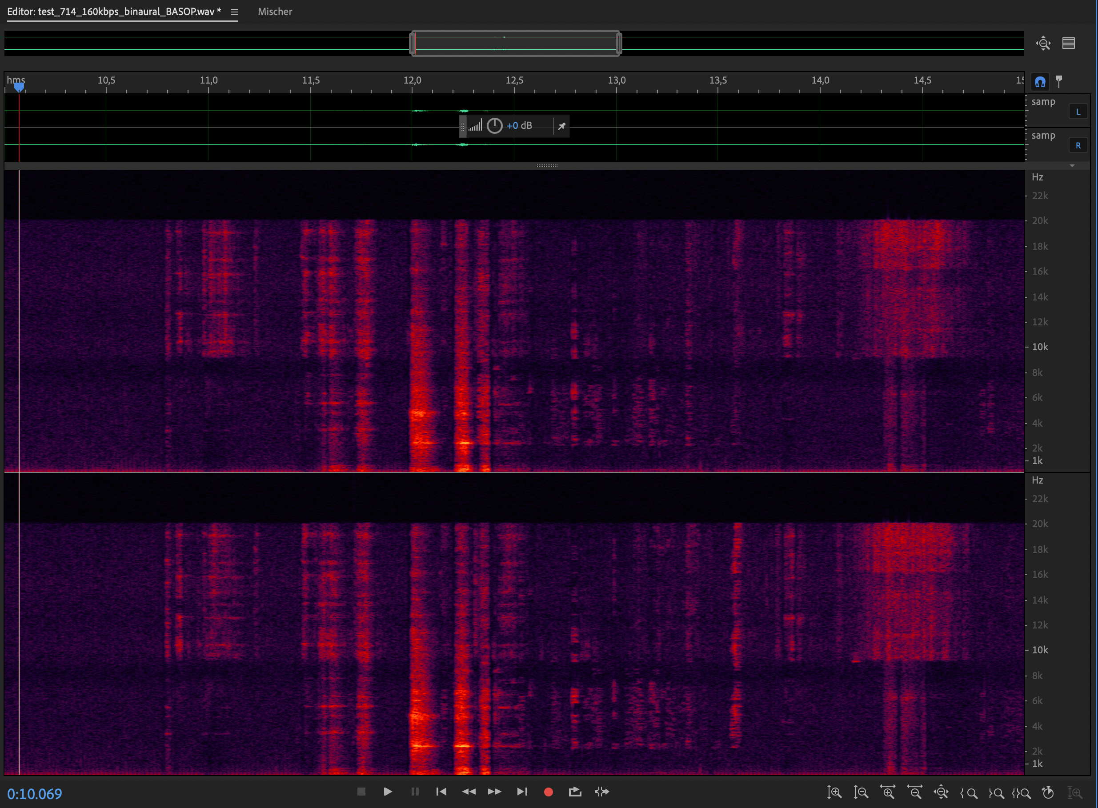Pin the floating gain HUD

[561, 126]
